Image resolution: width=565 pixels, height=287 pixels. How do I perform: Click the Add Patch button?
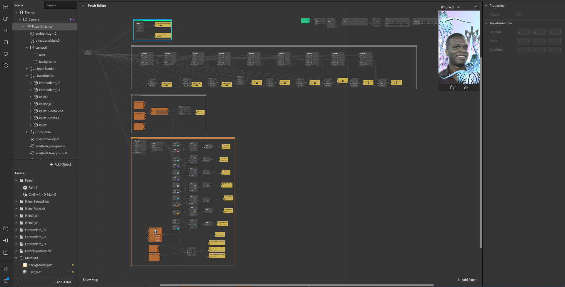[x=467, y=280]
